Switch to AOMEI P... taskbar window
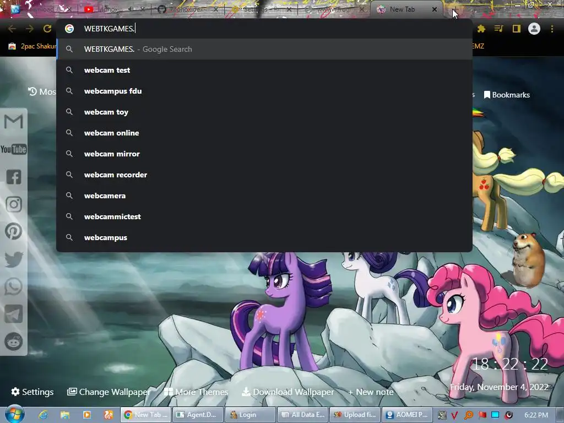Viewport: 564px width, 423px height. click(x=407, y=415)
